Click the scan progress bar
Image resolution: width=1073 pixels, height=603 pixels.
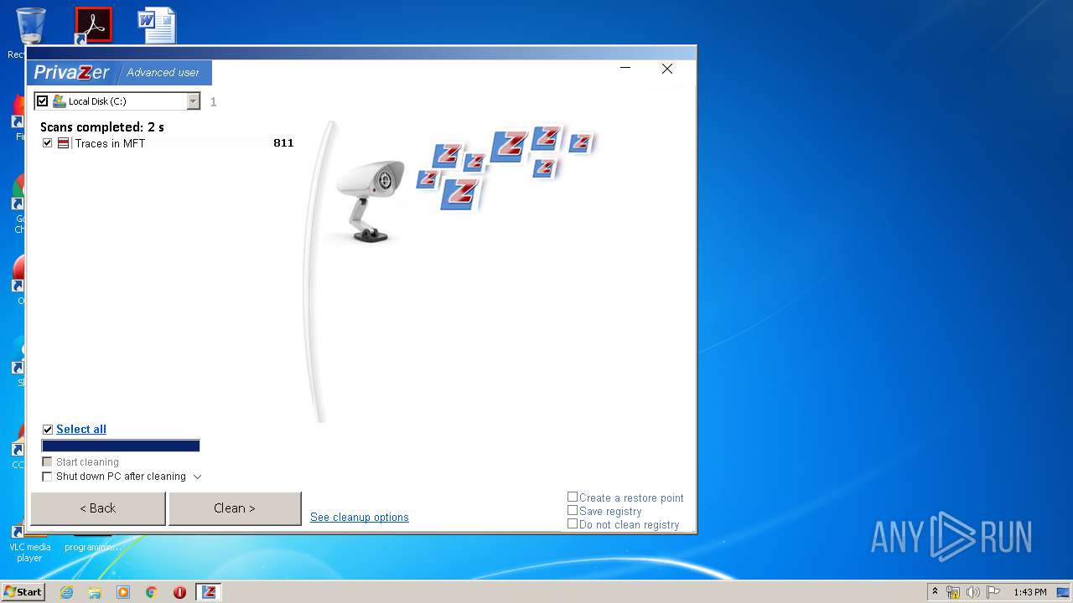(121, 446)
